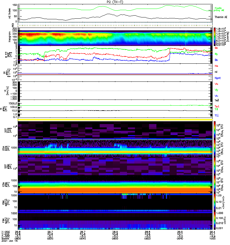
Task: Click the ESA ion spectrogram panel
Action: pyautogui.click(x=115, y=148)
